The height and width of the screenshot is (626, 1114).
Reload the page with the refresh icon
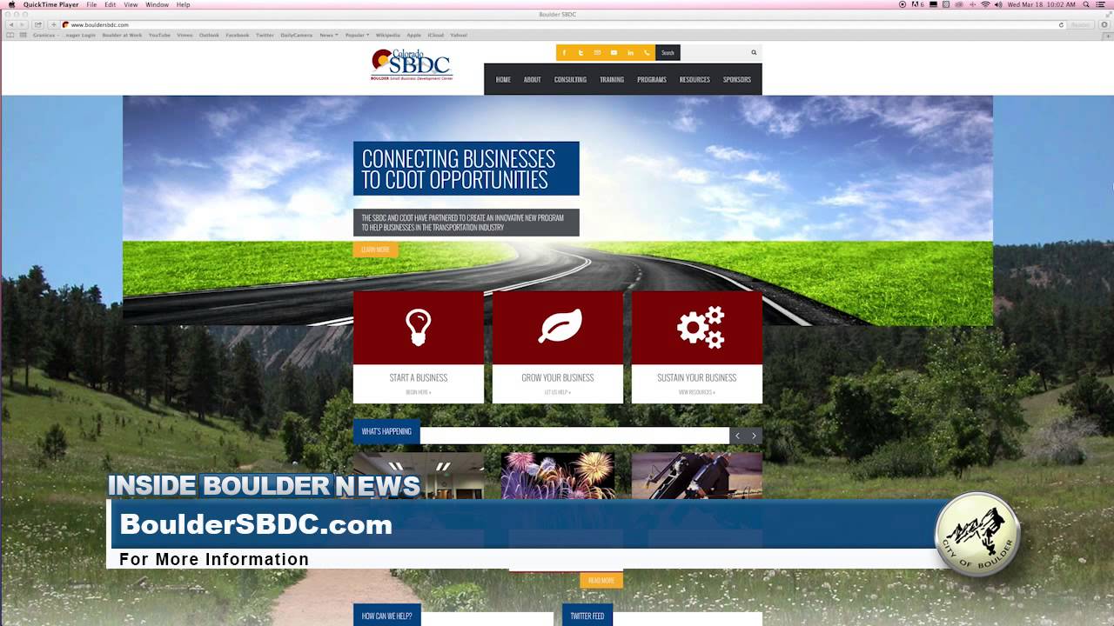[x=1061, y=24]
